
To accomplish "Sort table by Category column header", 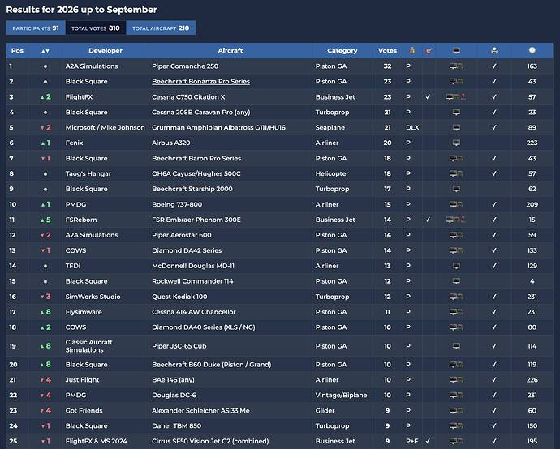I will [342, 50].
